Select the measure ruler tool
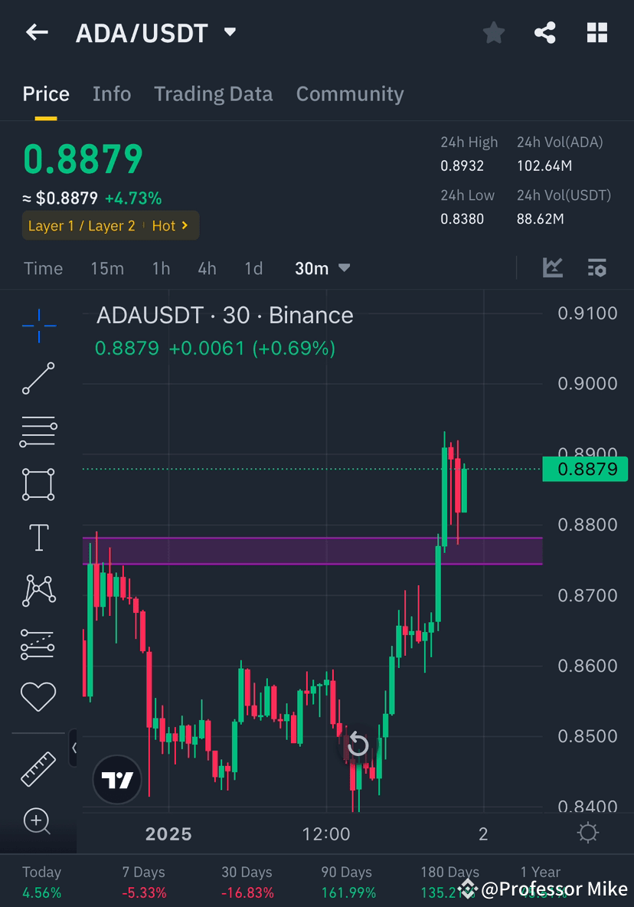The height and width of the screenshot is (907, 634). (x=38, y=768)
